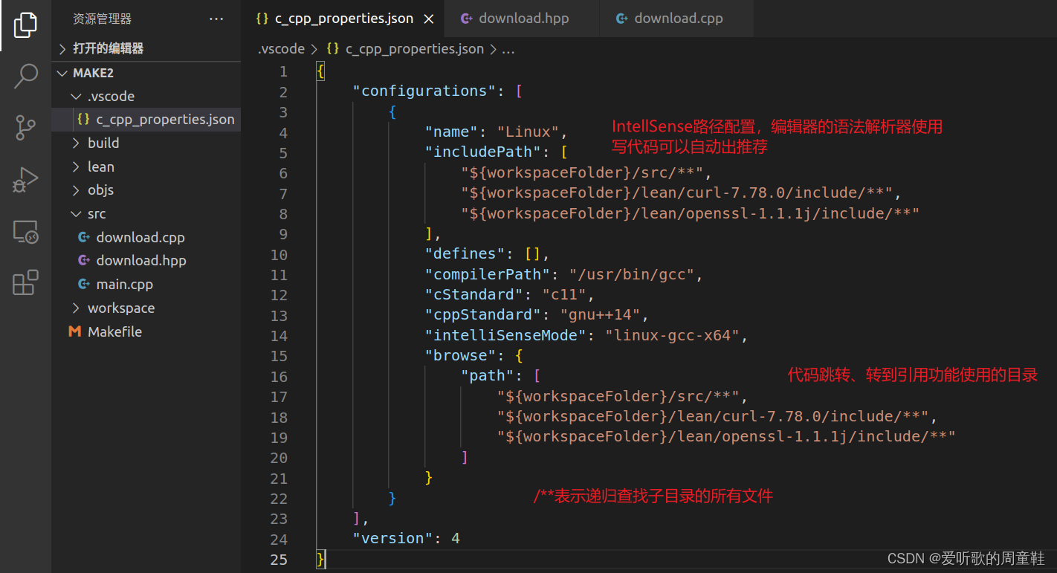Open the Extensions view icon
This screenshot has height=573, width=1057.
25,282
